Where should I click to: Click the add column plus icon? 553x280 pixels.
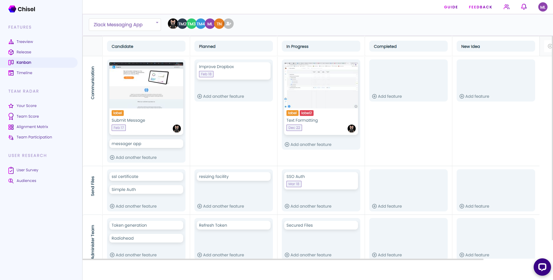coord(550,46)
